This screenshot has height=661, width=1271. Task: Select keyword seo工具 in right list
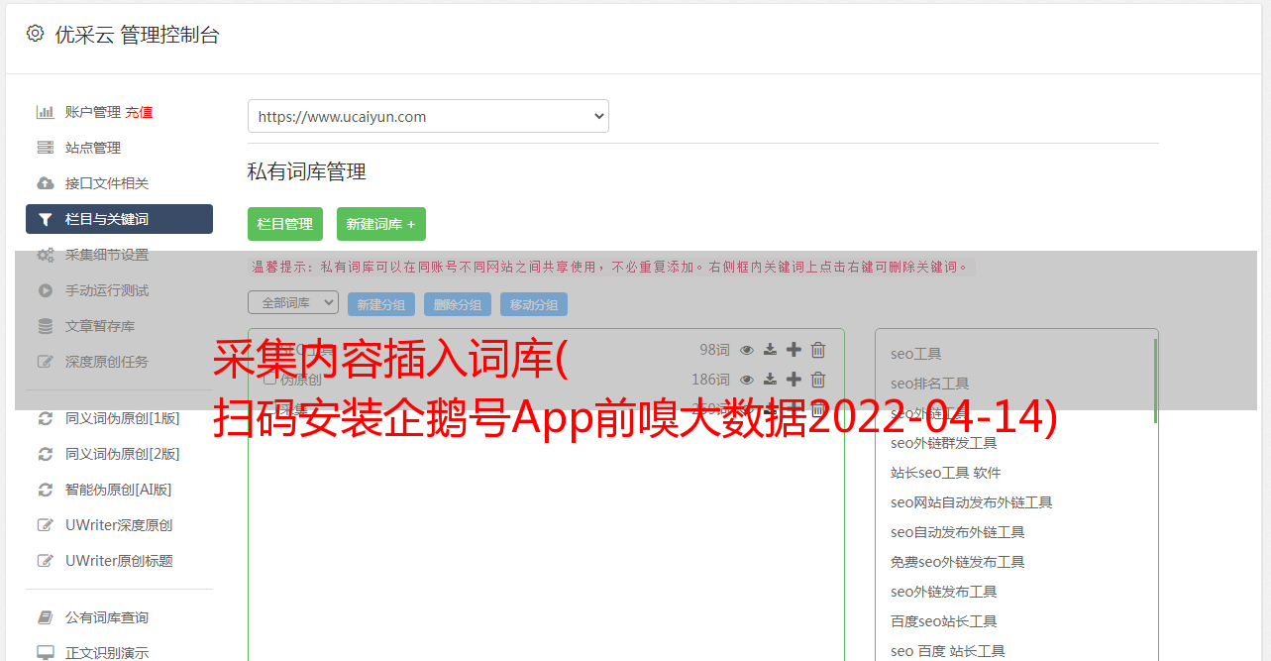tap(915, 354)
